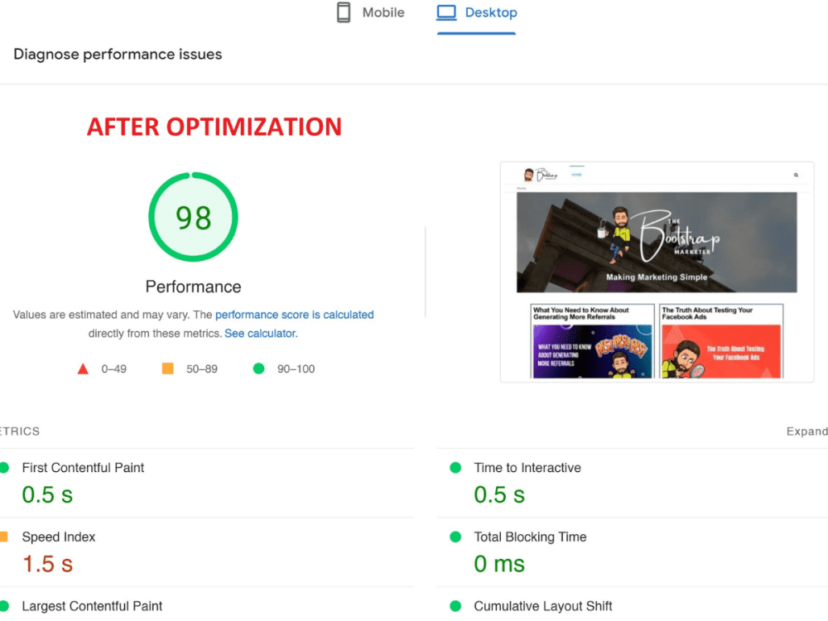Viewport: 828px width, 621px height.
Task: Click the First Contentful Paint metric label
Action: click(x=83, y=468)
